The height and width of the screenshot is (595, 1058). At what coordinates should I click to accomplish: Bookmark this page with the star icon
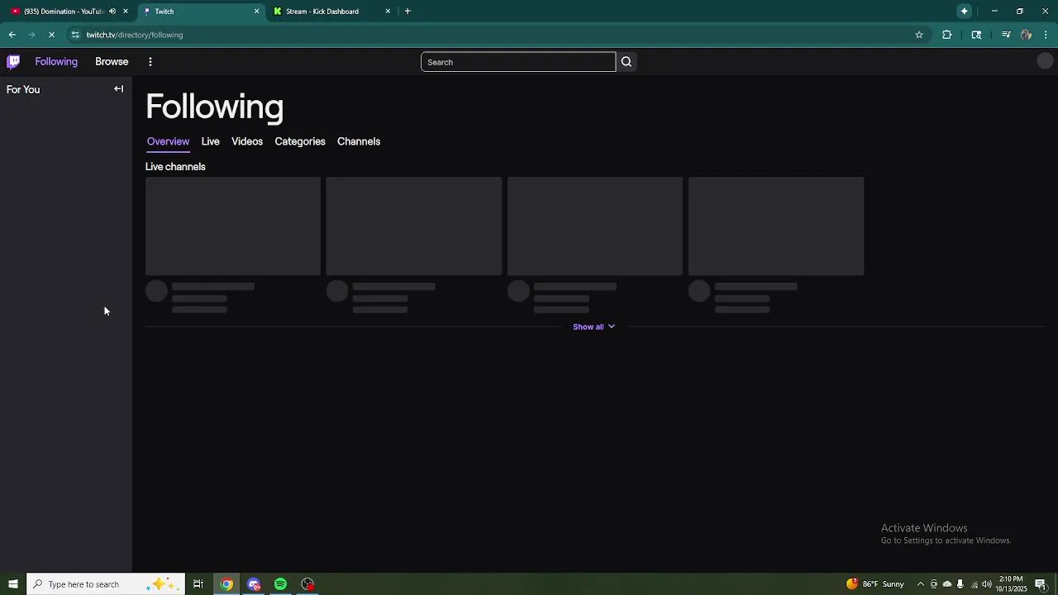point(919,35)
